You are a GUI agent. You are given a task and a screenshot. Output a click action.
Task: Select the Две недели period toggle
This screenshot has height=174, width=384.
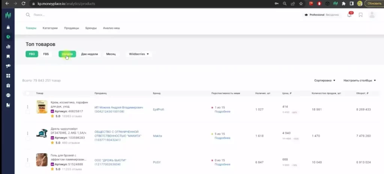(x=89, y=54)
